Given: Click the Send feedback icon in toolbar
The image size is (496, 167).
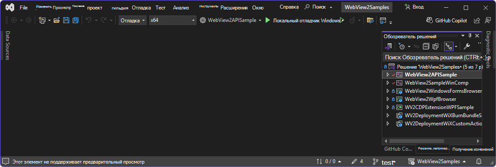Looking at the screenshot, I should point(488,21).
